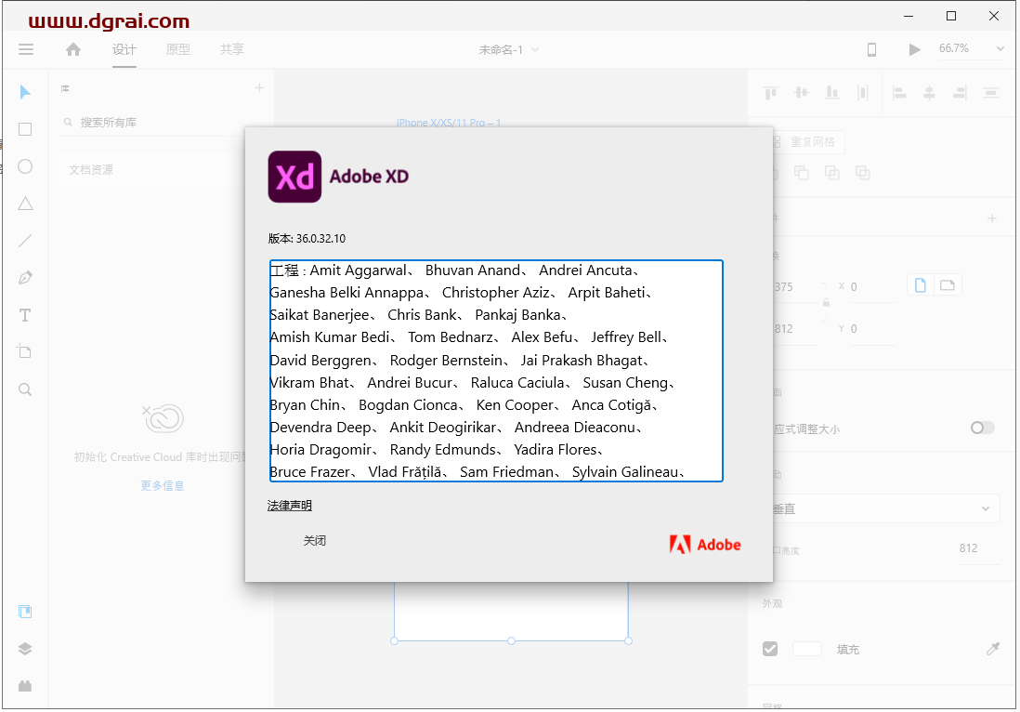
Task: Click the viewport height 812 field
Action: (979, 548)
